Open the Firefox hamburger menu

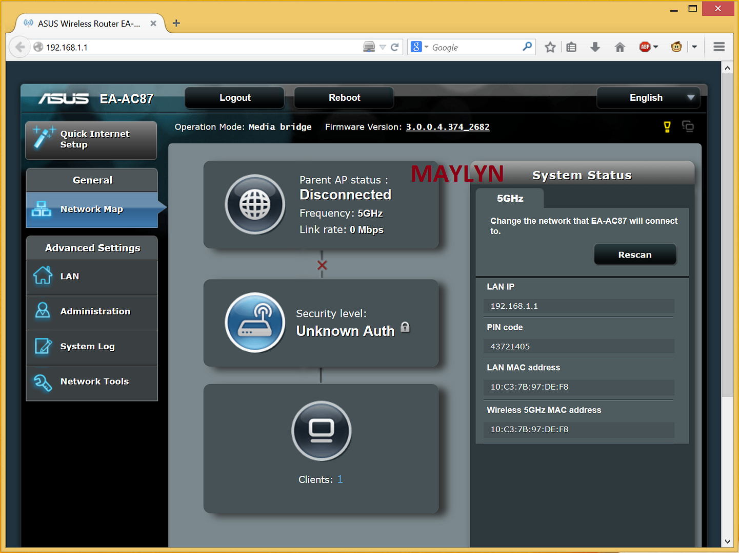(x=719, y=47)
